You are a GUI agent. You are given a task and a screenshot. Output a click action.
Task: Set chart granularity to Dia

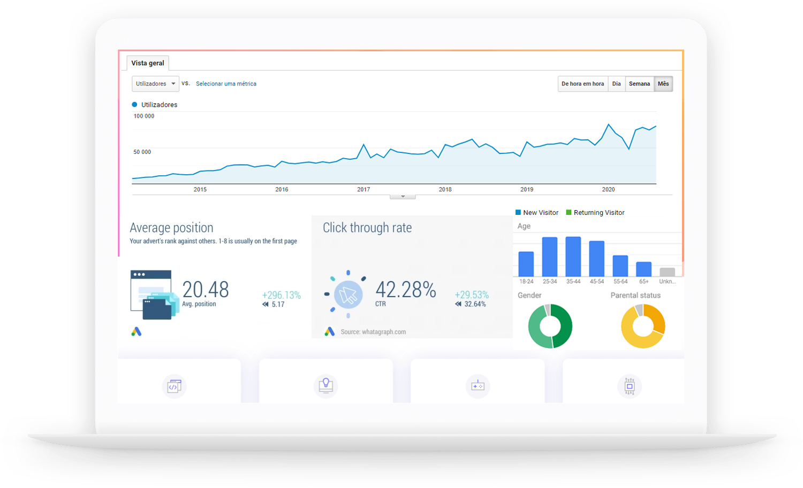[616, 84]
